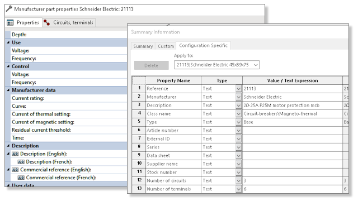Open the Type dropdown for the Reference row
358x201 pixels.
[x=239, y=89]
